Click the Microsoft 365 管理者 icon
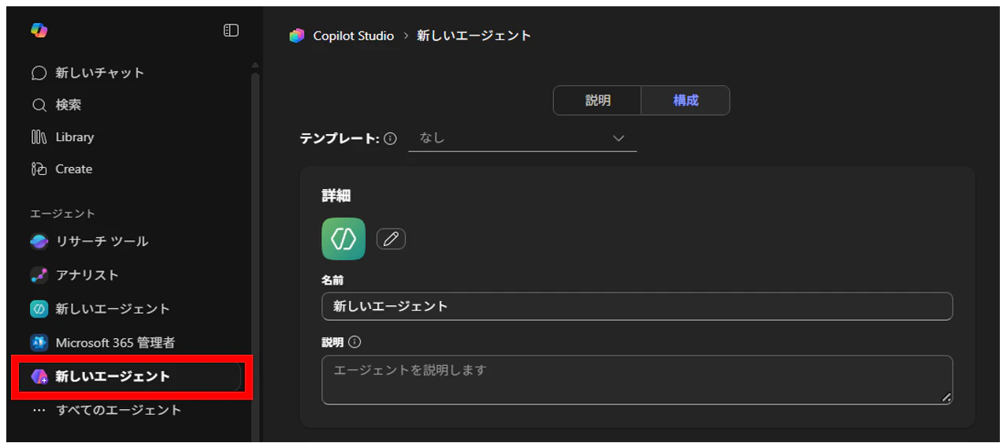This screenshot has height=443, width=1003. 39,343
